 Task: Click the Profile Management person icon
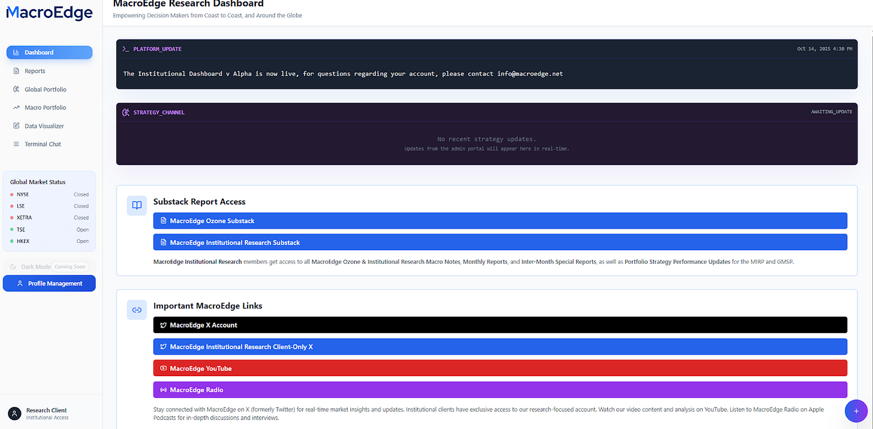pos(20,283)
